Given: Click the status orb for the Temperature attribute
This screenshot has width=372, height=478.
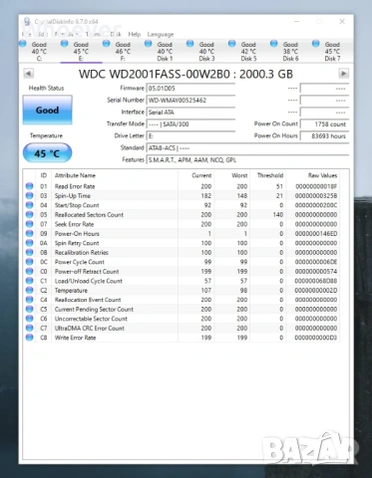Looking at the screenshot, I should [30, 290].
